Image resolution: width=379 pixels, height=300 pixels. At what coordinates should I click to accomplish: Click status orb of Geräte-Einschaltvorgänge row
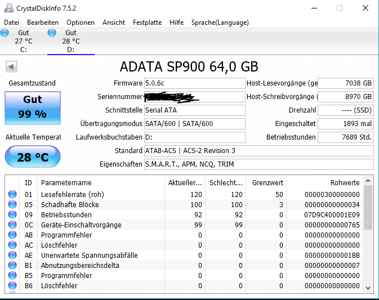coord(12,225)
